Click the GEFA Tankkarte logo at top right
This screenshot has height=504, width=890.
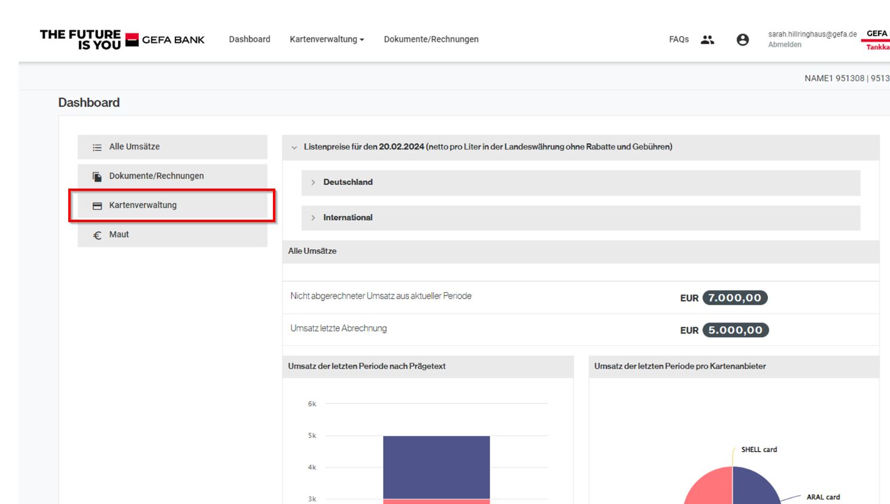[876, 40]
